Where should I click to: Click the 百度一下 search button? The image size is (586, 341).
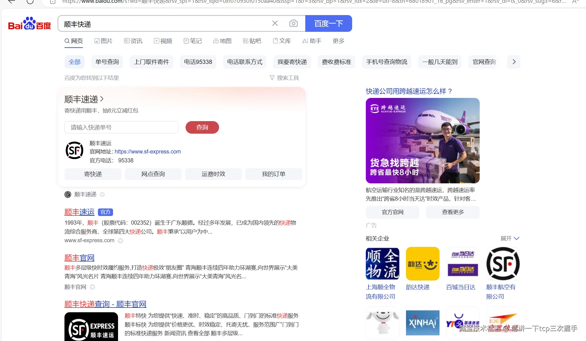329,23
